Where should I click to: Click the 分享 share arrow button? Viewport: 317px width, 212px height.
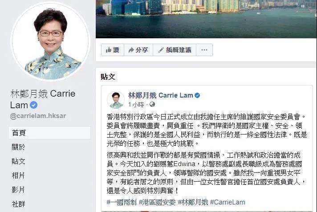point(138,50)
